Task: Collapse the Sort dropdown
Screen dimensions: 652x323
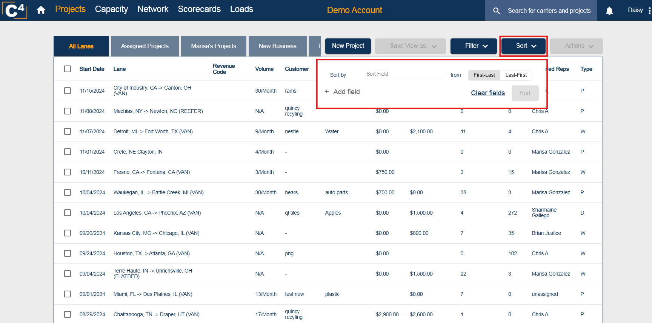Action: tap(523, 46)
